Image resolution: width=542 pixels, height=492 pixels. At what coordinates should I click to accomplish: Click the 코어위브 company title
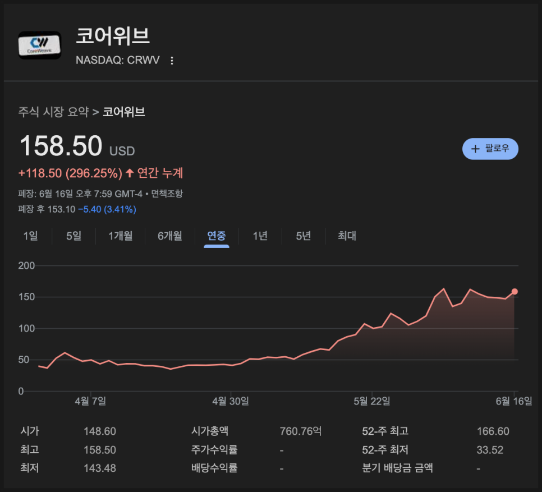click(x=113, y=36)
